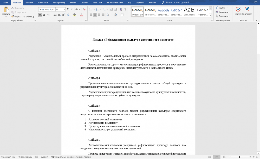
Task: Open the font size dropdown
Action: pos(64,9)
